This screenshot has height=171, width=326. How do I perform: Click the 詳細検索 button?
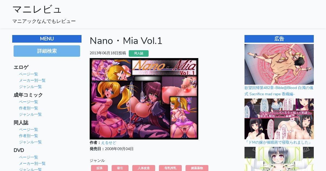[47, 51]
